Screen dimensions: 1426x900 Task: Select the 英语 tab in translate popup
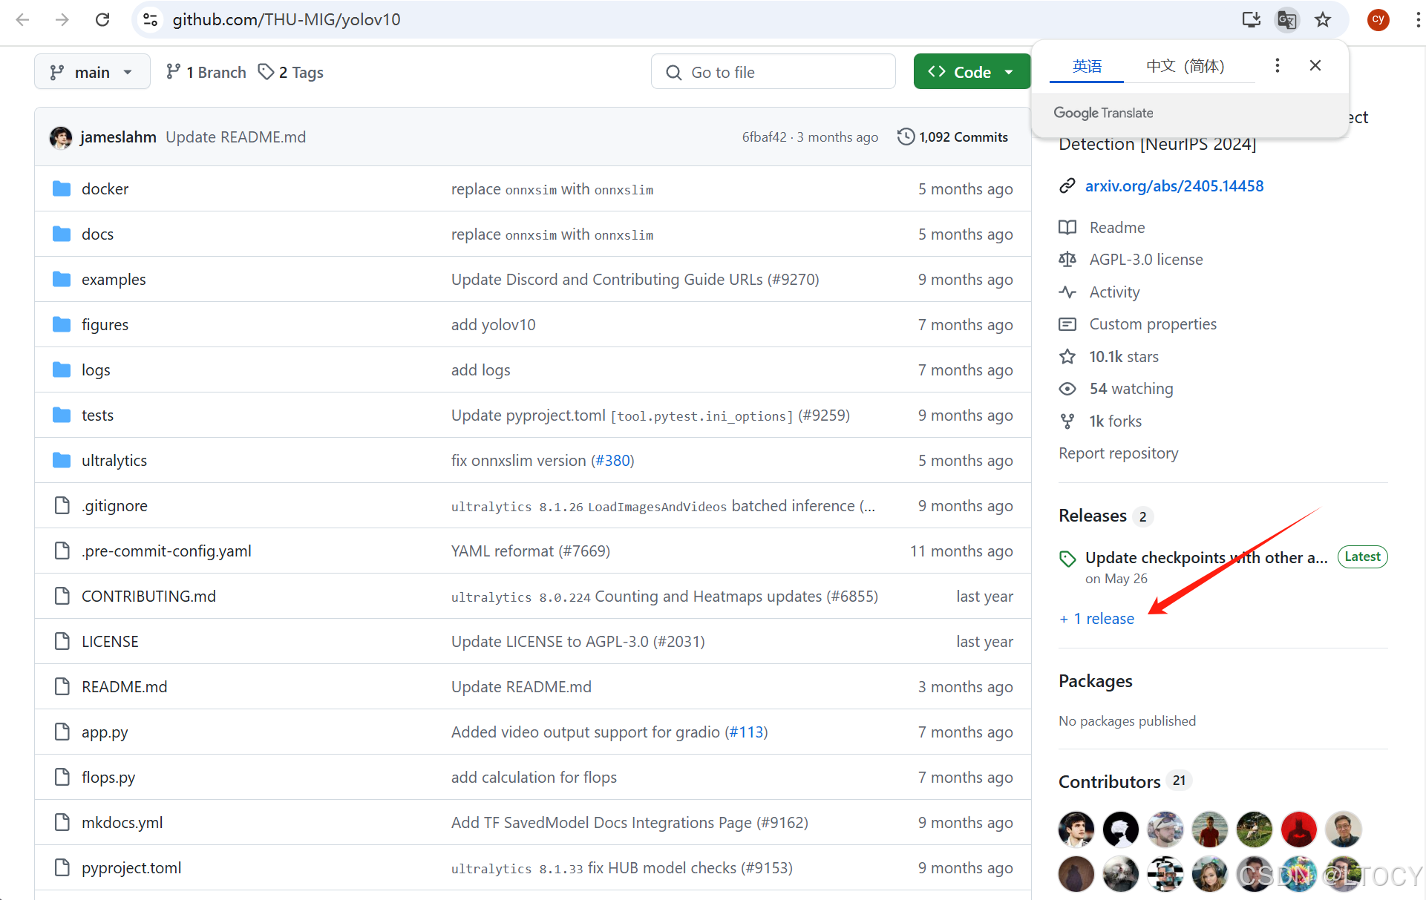coord(1087,66)
